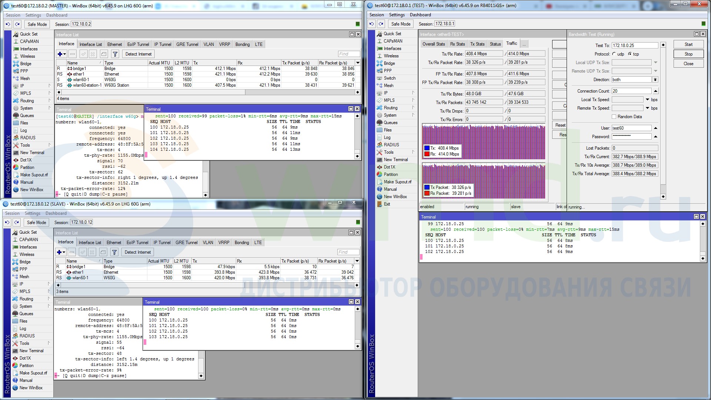Open column chooser dropdown in MASTER Interface table
The image size is (711, 400).
(x=358, y=63)
